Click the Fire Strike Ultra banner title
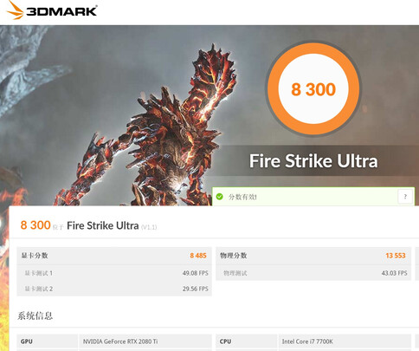The image size is (419, 351). pos(313,161)
